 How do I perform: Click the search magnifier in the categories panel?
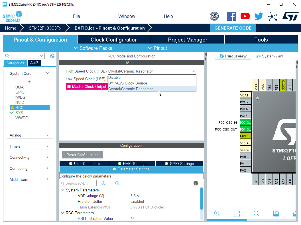pos(7,56)
